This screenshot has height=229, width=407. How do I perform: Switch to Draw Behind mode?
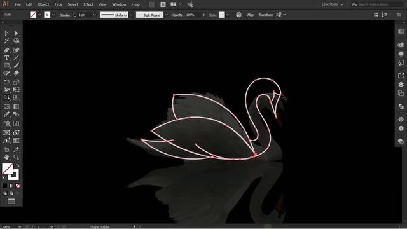click(11, 193)
